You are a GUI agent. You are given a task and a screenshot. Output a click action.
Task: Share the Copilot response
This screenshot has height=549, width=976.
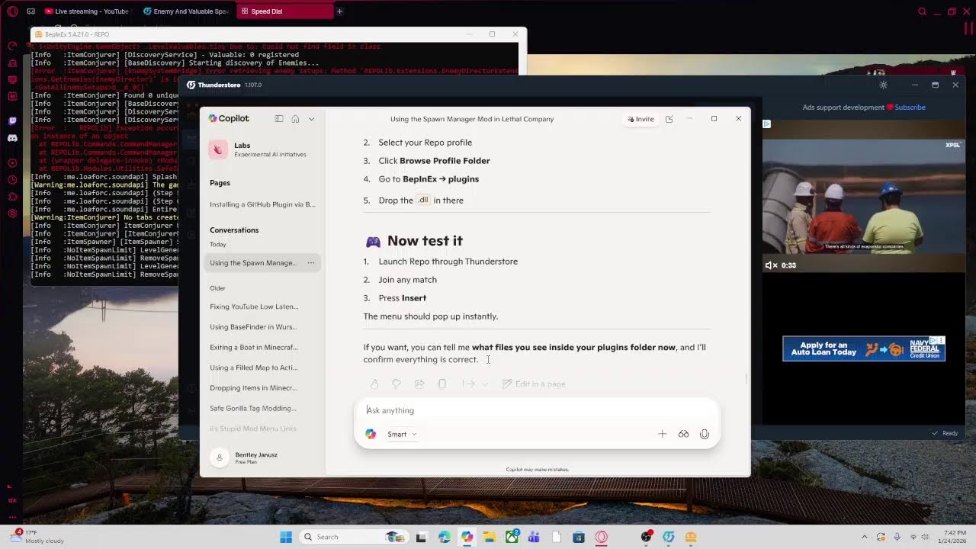point(419,384)
